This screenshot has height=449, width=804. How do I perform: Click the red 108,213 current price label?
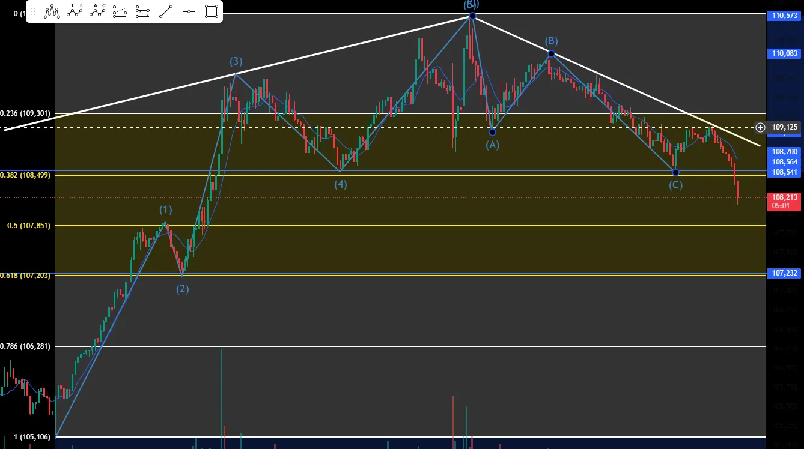click(785, 197)
